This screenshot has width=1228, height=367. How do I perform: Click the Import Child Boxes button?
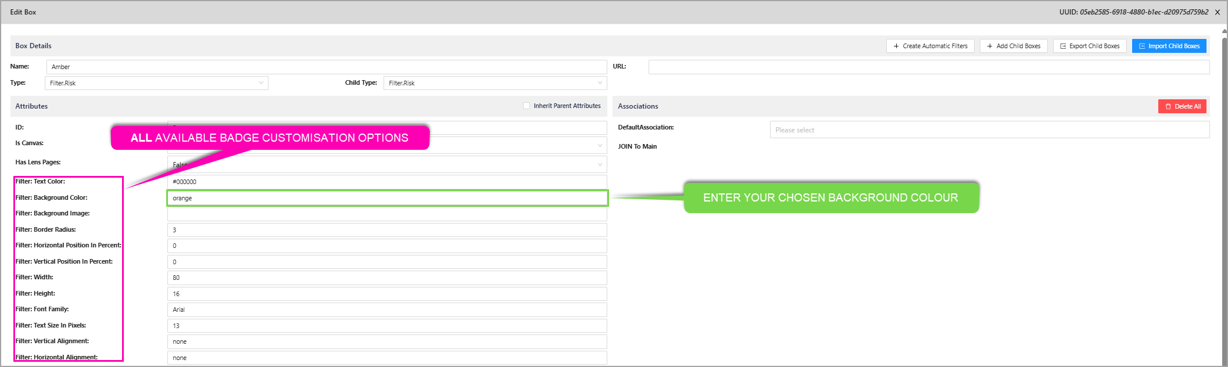1169,46
